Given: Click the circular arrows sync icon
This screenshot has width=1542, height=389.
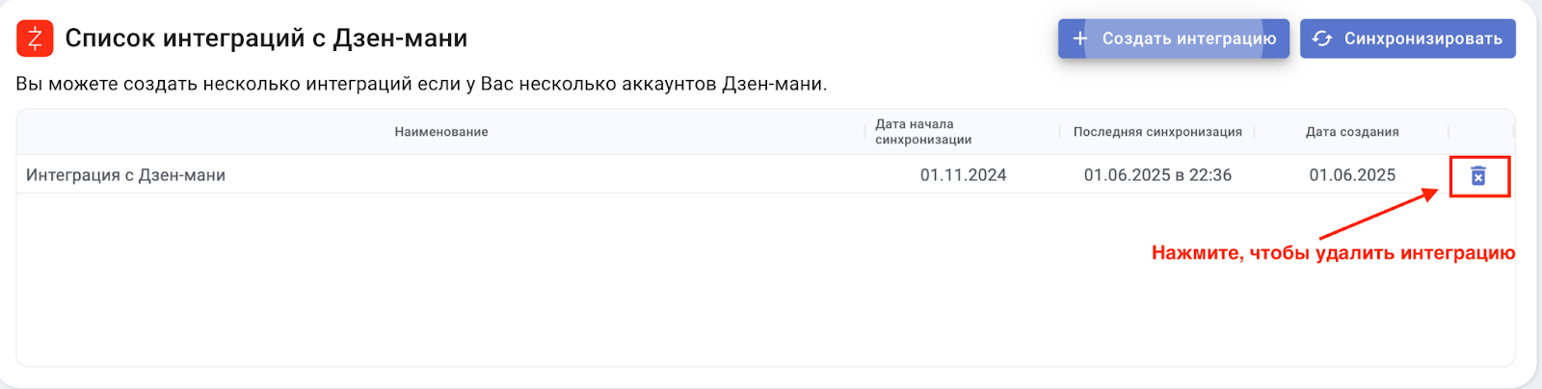Looking at the screenshot, I should tap(1322, 39).
